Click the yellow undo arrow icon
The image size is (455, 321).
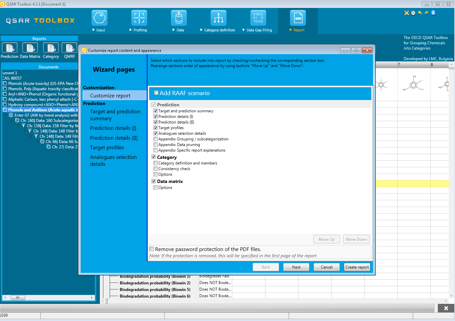coord(420,13)
